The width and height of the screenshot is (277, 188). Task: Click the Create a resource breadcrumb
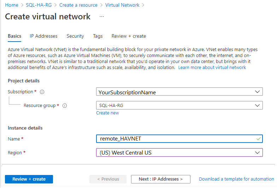[x=78, y=5]
